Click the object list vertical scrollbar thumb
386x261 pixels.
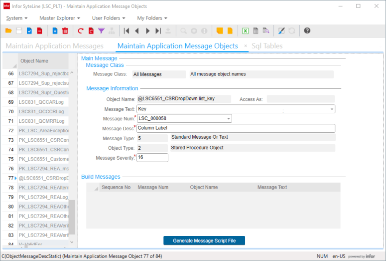point(72,217)
